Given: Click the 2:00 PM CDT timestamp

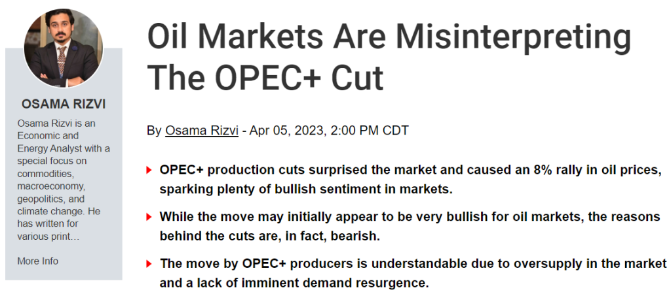Looking at the screenshot, I should (x=369, y=131).
